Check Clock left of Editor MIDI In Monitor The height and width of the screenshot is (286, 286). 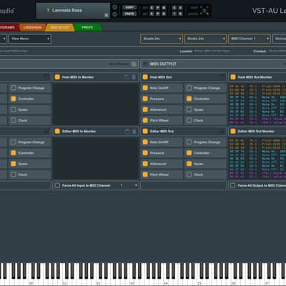coord(14,174)
